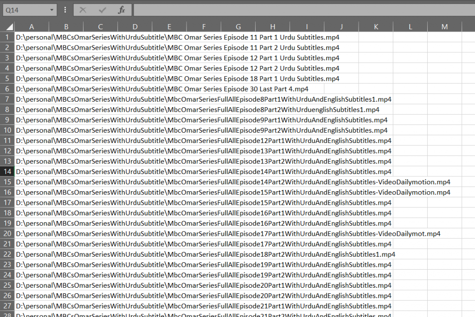Click cell with Episode15Part2 path
Image resolution: width=475 pixels, height=317 pixels.
(x=204, y=202)
